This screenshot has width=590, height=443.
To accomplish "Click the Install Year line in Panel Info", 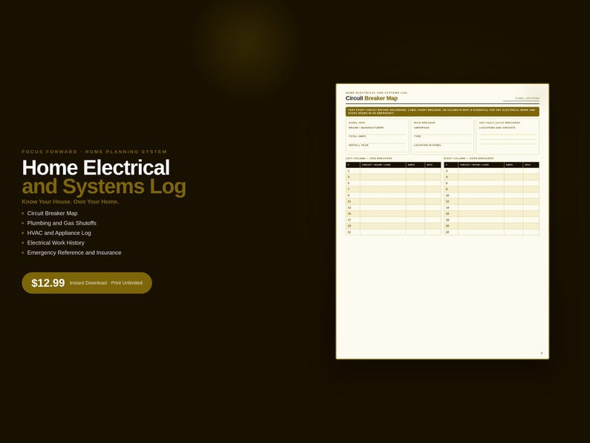I will pyautogui.click(x=377, y=147).
